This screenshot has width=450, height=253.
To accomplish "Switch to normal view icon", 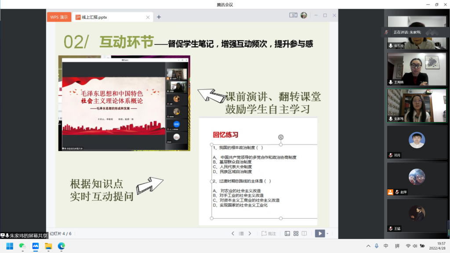I will tap(287, 234).
